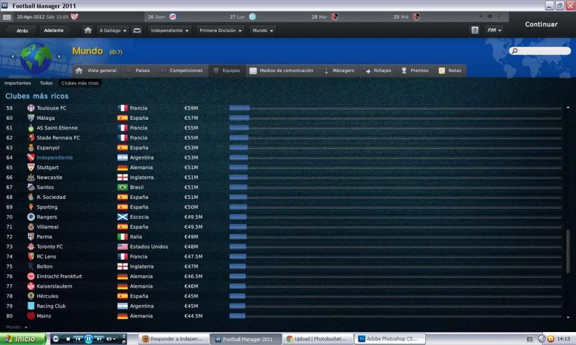The height and width of the screenshot is (345, 576).
Task: Click the Santos club badge
Action: tap(31, 187)
